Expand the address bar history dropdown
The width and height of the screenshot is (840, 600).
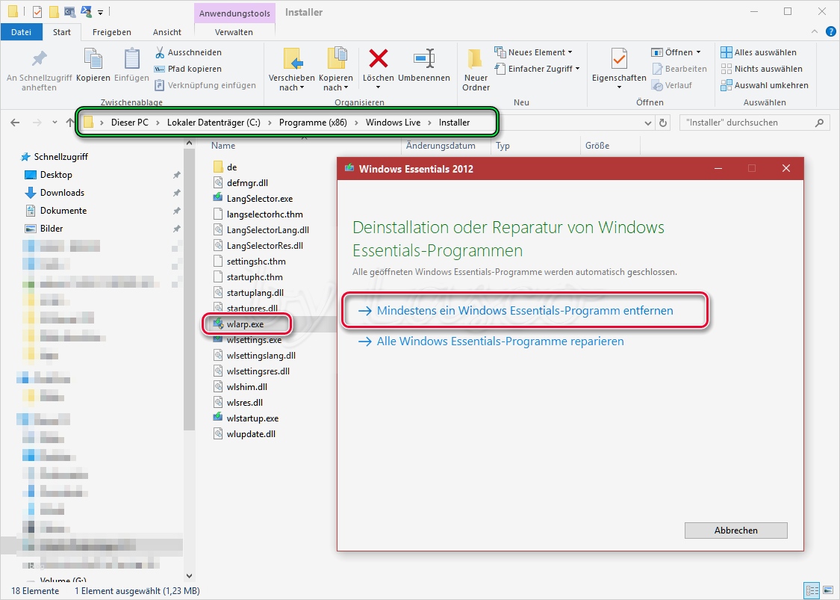[647, 123]
